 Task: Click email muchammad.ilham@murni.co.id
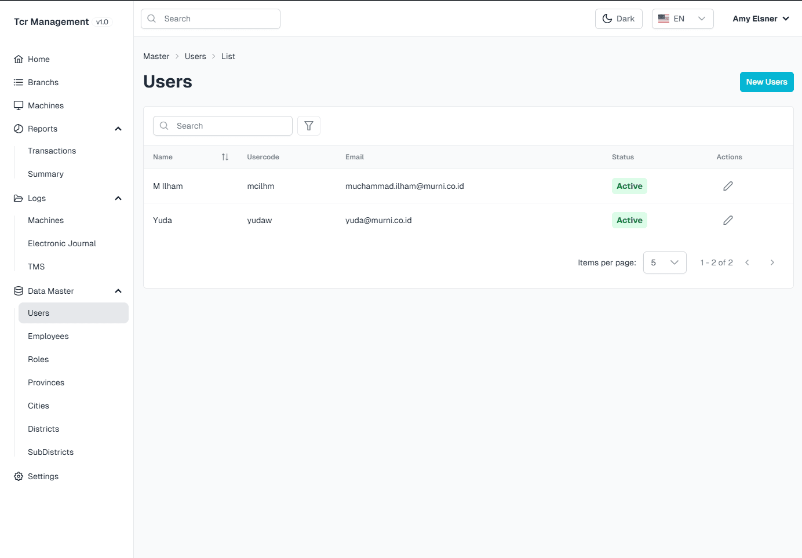pos(404,186)
